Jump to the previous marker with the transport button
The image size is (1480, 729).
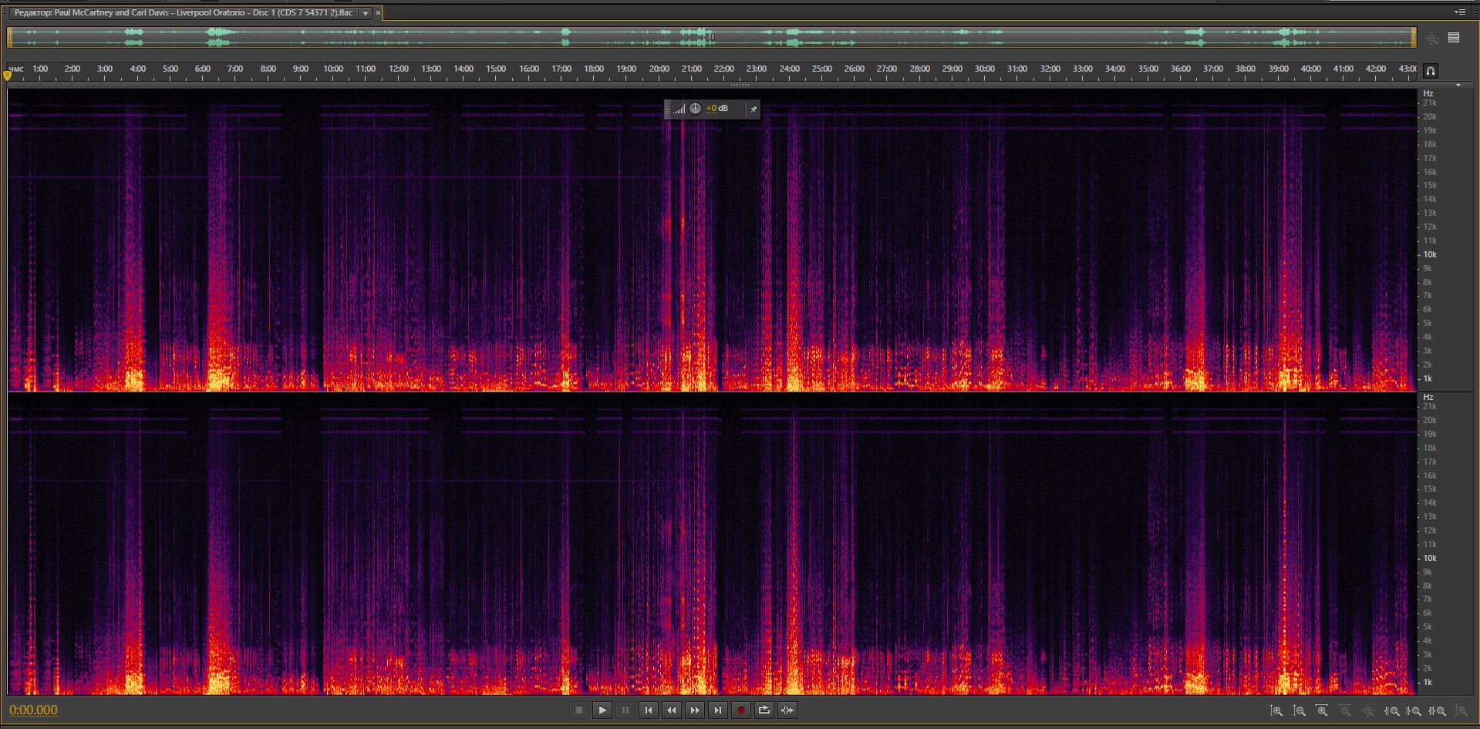tap(649, 711)
